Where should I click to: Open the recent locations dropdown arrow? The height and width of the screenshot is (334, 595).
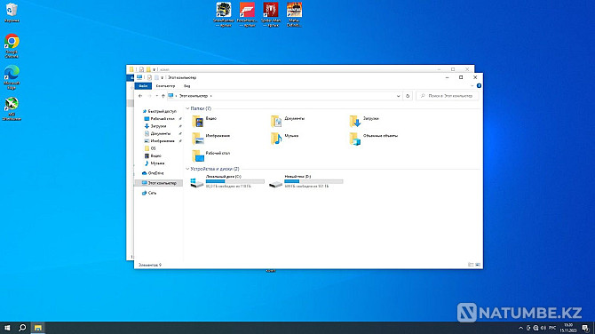pyautogui.click(x=156, y=96)
